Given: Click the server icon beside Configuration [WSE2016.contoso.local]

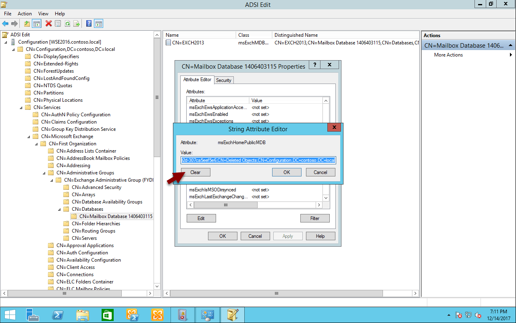Looking at the screenshot, I should tap(13, 42).
